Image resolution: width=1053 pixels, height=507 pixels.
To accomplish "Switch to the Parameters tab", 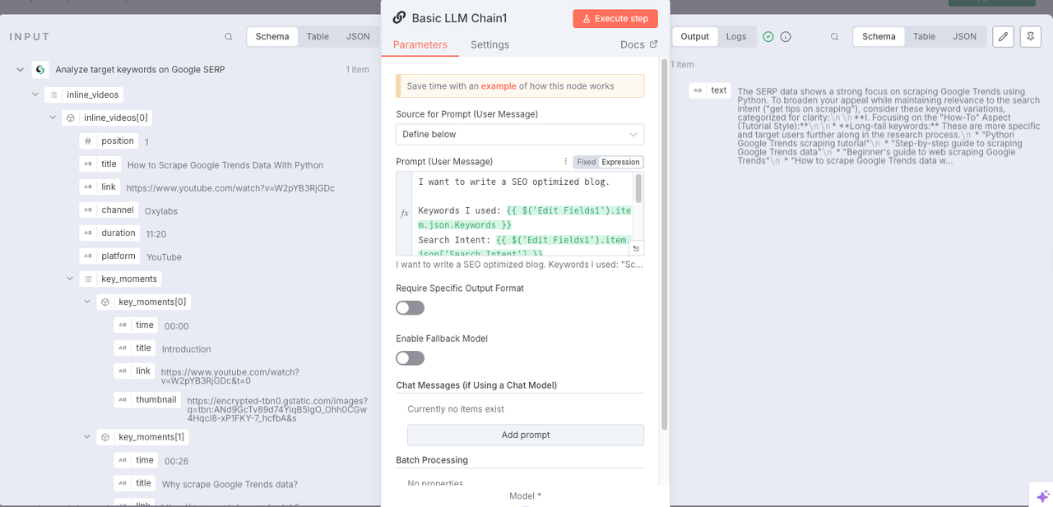I will tap(420, 44).
